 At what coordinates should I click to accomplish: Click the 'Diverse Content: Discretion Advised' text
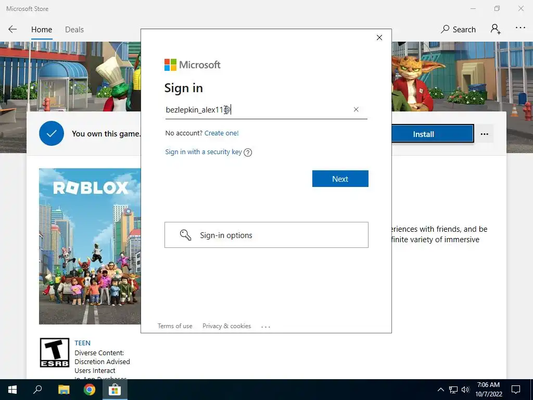(x=102, y=357)
